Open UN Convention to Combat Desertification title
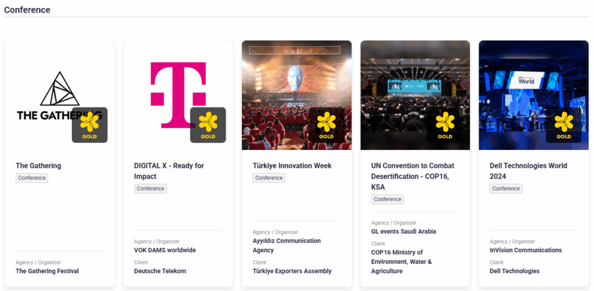The height and width of the screenshot is (291, 594). click(x=413, y=176)
